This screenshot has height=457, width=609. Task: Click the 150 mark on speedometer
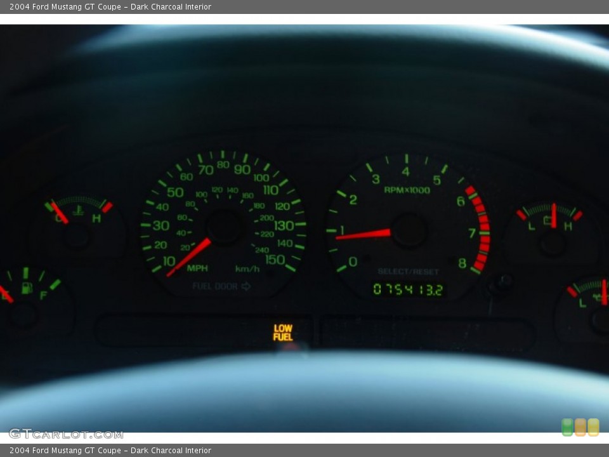(x=275, y=260)
